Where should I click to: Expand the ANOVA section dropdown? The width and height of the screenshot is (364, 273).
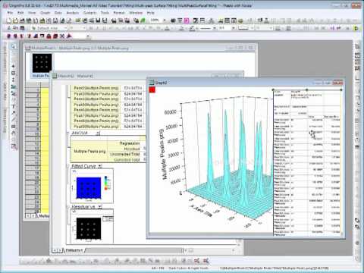[98, 133]
